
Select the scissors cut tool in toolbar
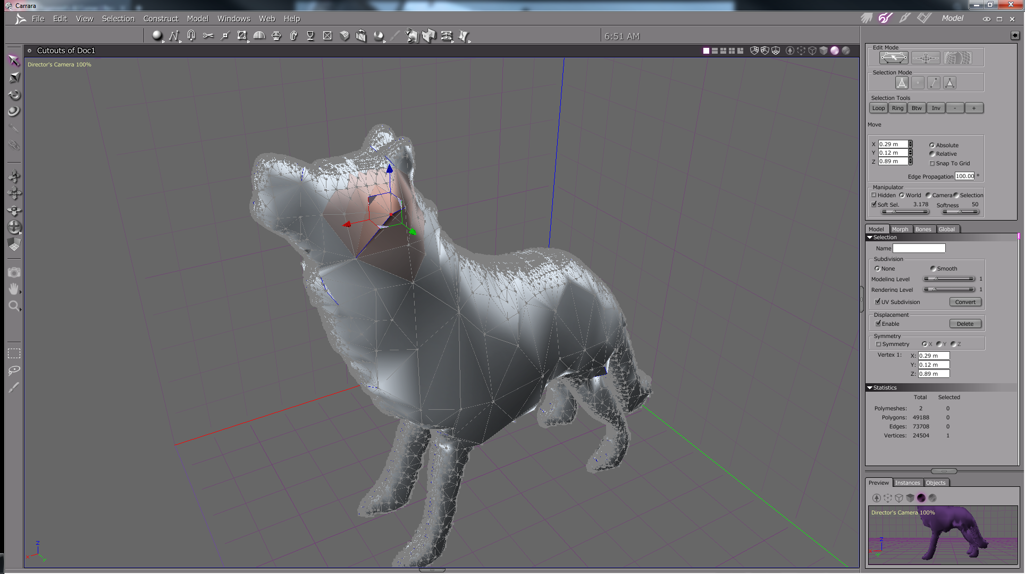[x=208, y=36]
